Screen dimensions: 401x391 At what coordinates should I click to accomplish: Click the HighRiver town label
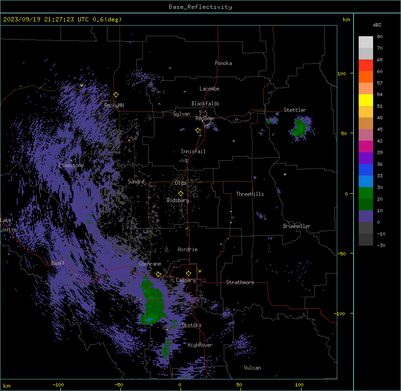point(200,345)
